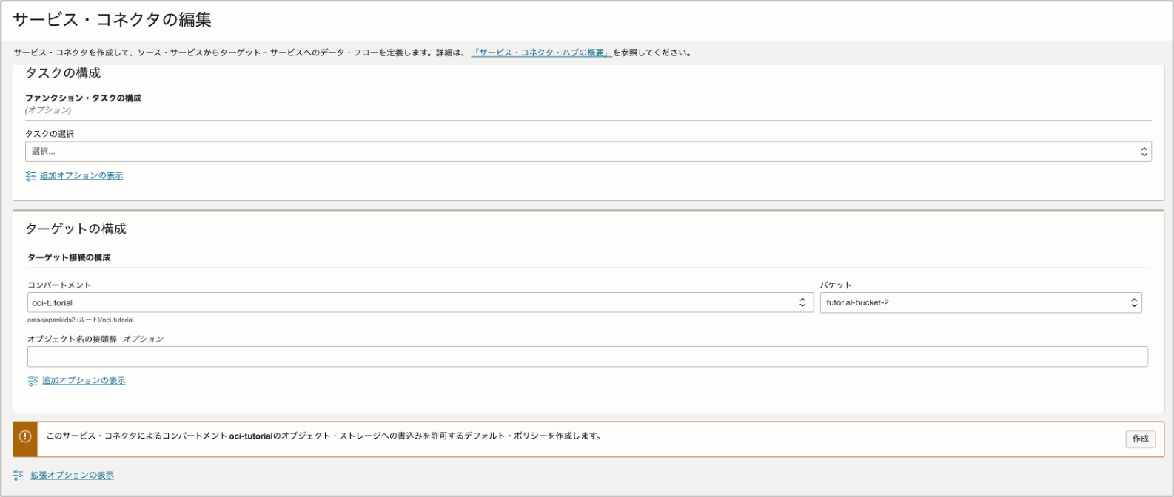Click the options icon beside task 追加オプションの表示
Viewport: 1174px width, 497px height.
click(30, 176)
